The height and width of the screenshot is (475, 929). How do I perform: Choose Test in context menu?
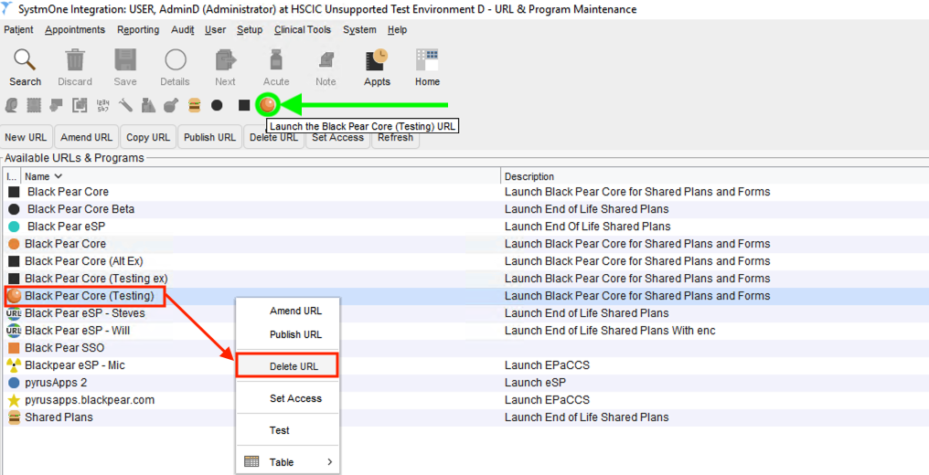coord(288,430)
